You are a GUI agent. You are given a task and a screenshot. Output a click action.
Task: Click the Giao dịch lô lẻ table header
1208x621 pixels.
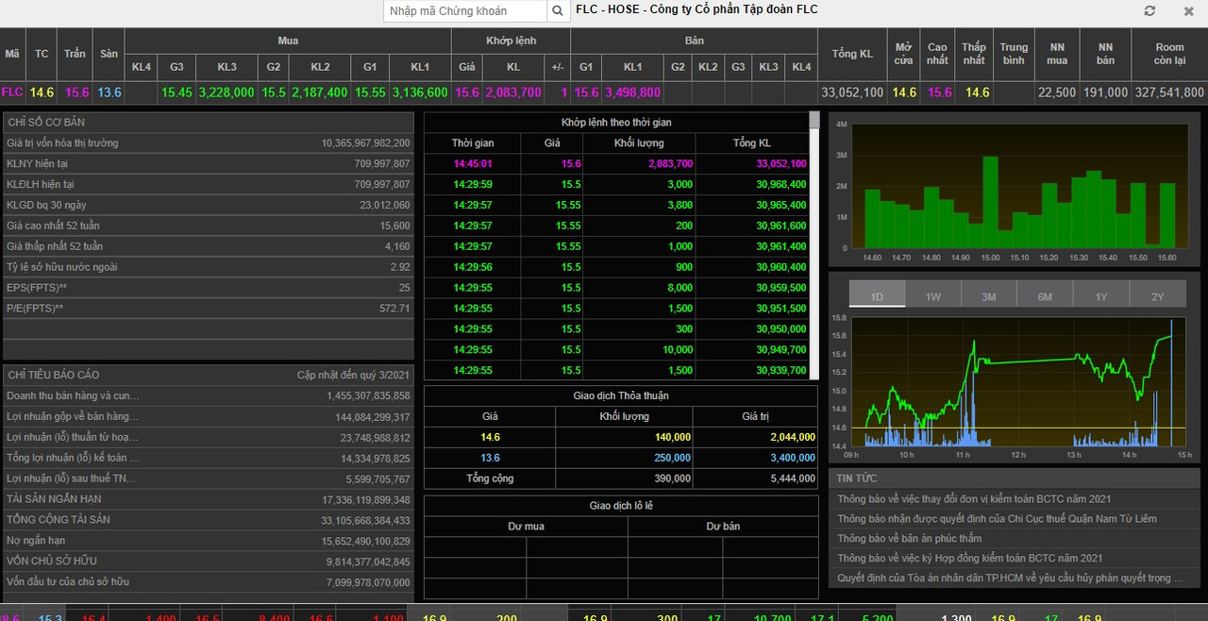621,506
